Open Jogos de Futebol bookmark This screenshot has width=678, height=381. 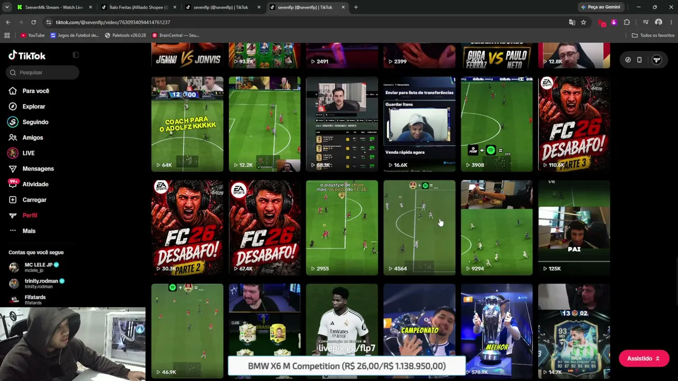point(75,35)
